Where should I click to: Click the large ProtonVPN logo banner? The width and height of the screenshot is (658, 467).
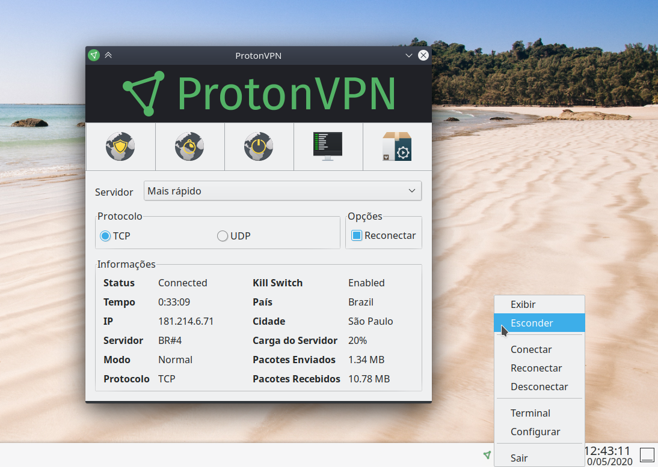[259, 94]
